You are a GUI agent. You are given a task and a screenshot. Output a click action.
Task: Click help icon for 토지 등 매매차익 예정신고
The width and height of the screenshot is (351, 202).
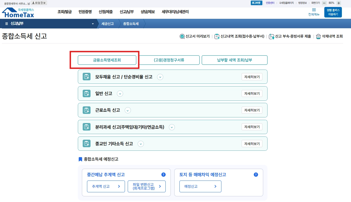click(x=256, y=175)
